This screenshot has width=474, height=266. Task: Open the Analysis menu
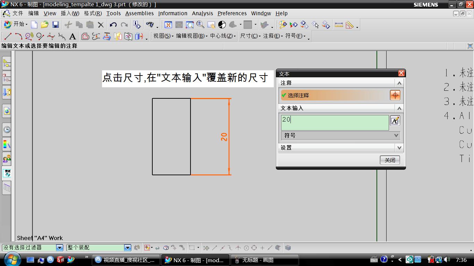coord(203,13)
